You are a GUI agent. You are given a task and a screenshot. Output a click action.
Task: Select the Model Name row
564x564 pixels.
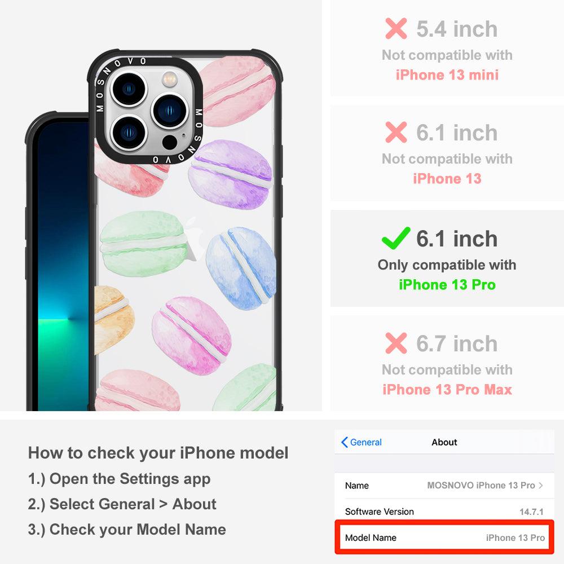coord(444,537)
